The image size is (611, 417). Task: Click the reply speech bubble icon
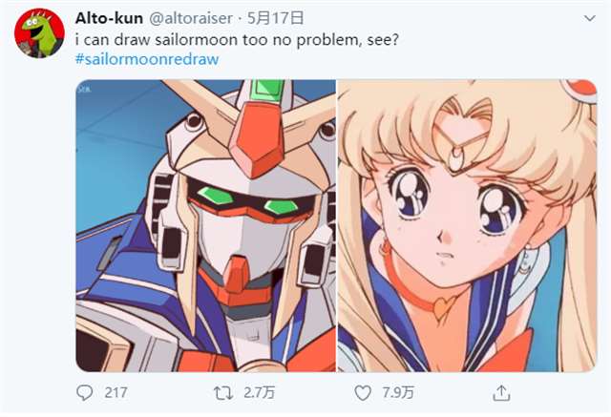85,393
